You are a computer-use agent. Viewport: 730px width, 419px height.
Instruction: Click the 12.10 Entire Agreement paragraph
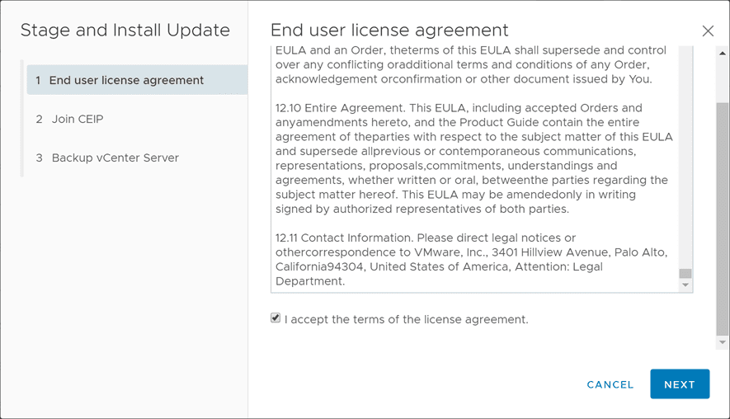(473, 158)
